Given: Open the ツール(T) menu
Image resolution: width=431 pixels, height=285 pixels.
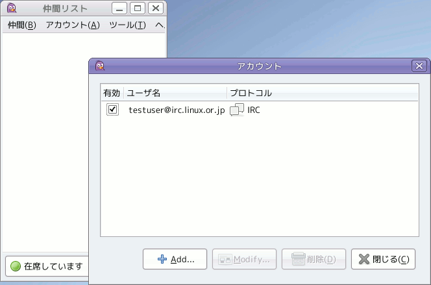Looking at the screenshot, I should tap(127, 25).
